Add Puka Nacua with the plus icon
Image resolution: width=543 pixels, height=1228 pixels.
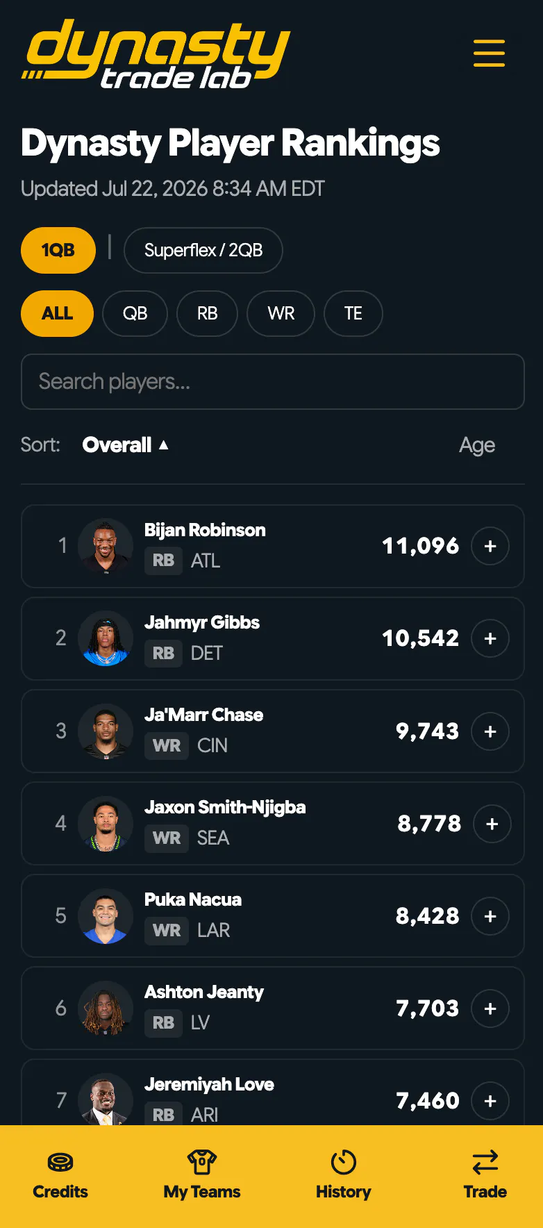(490, 916)
